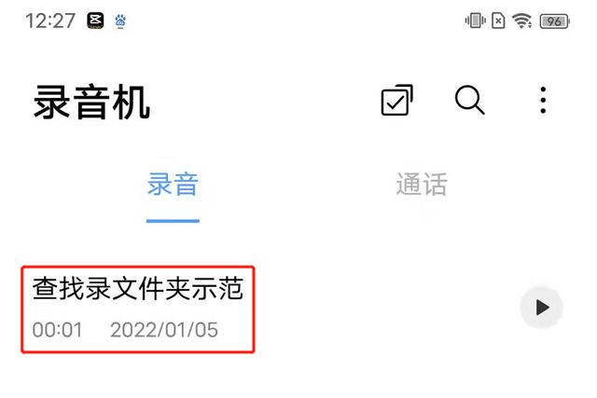Image resolution: width=597 pixels, height=398 pixels.
Task: Tap the recording row's blank area beside the title
Action: click(384, 309)
